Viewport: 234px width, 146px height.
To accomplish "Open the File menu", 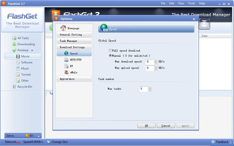I will (163, 3).
